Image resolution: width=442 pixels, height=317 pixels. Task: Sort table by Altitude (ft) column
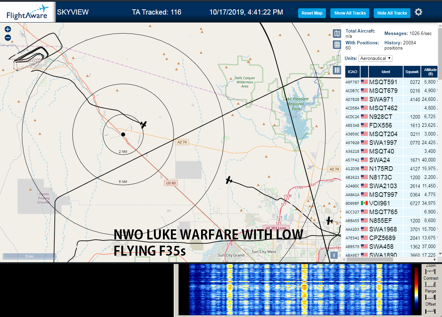pyautogui.click(x=430, y=72)
